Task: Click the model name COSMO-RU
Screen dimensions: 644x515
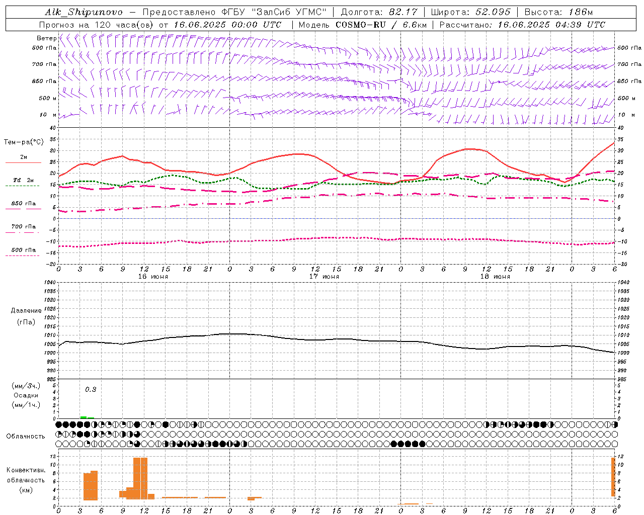Action: pyautogui.click(x=361, y=25)
